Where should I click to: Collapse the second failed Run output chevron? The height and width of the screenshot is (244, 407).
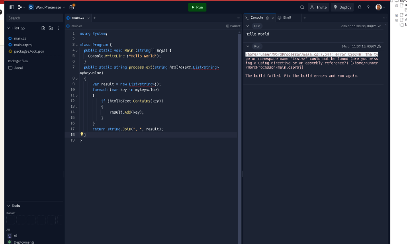tap(248, 46)
